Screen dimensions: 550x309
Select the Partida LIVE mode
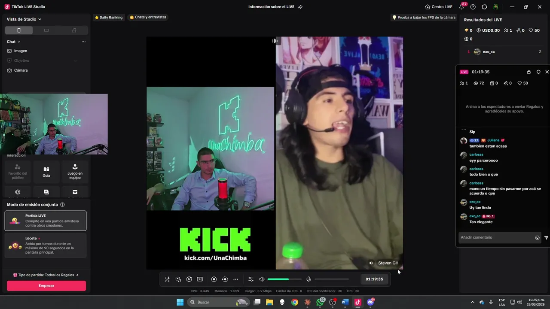(x=46, y=221)
